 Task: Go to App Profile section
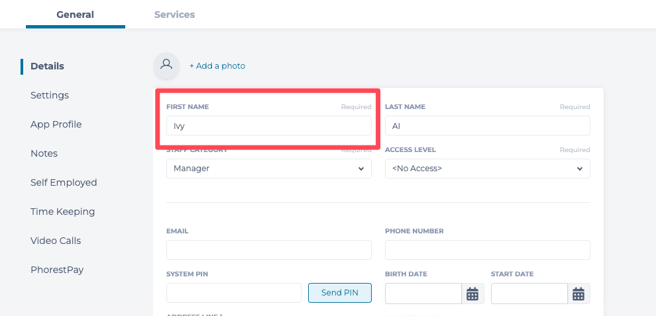56,124
